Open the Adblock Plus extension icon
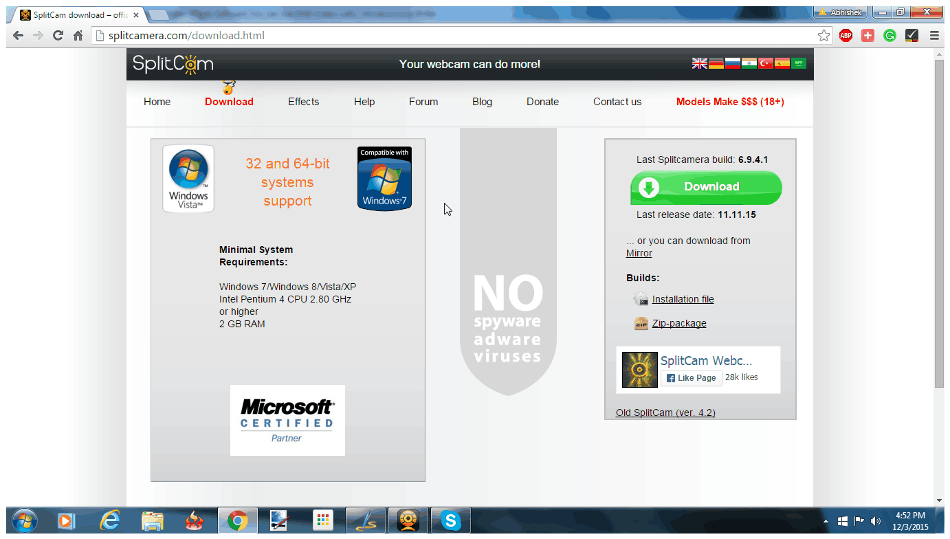The height and width of the screenshot is (539, 950). tap(846, 36)
